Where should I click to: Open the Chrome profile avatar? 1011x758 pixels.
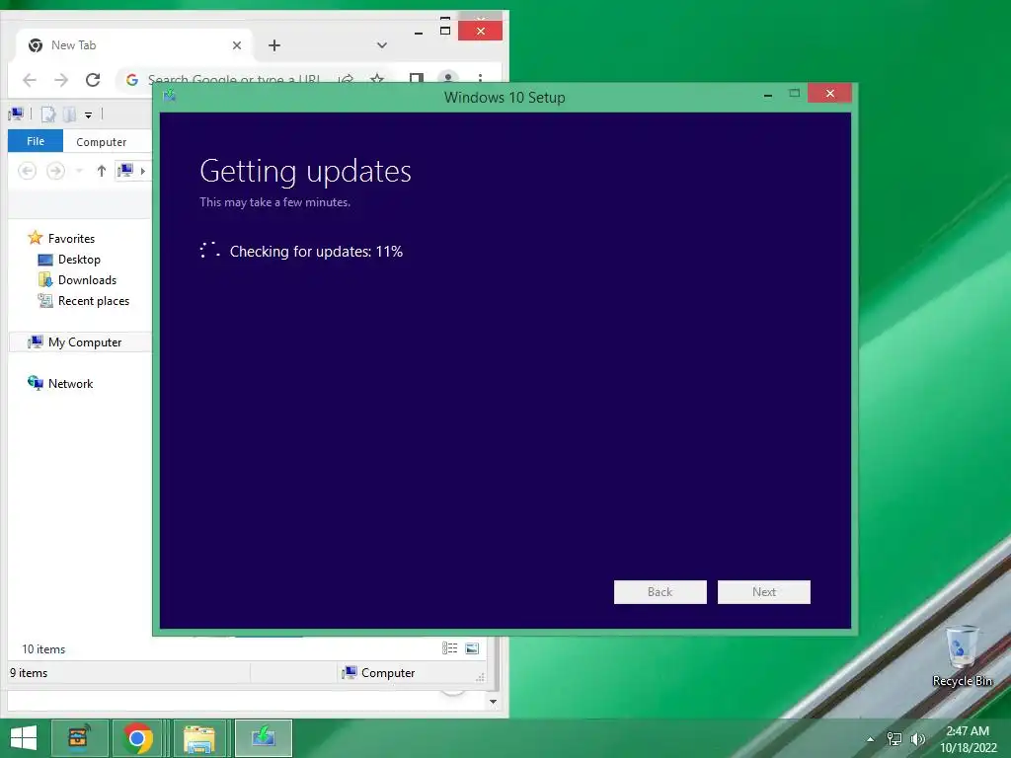tap(447, 79)
